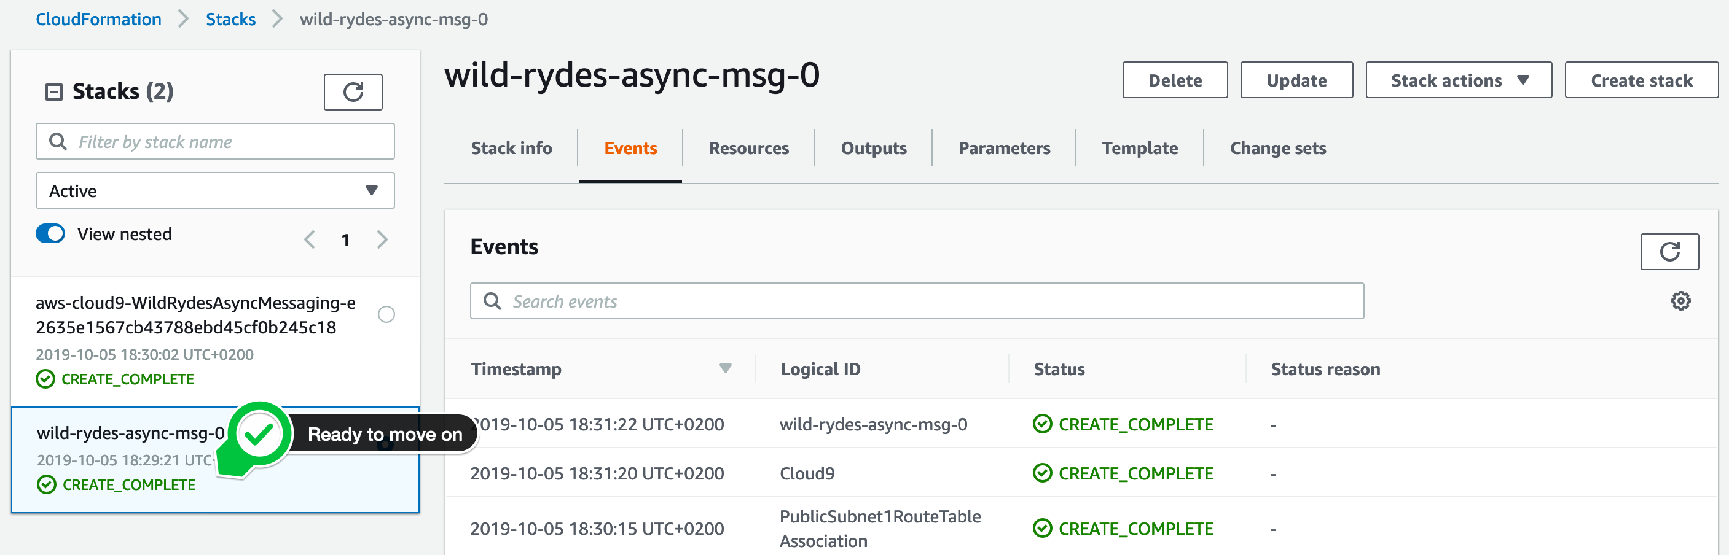This screenshot has height=555, width=1729.
Task: Go to previous page of stacks
Action: tap(310, 239)
